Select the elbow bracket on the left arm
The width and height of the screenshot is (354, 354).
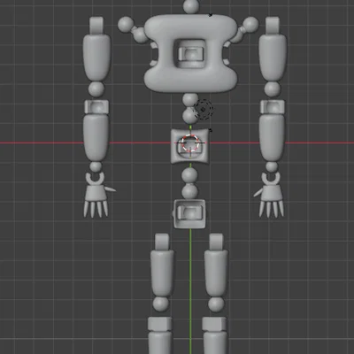(x=96, y=106)
